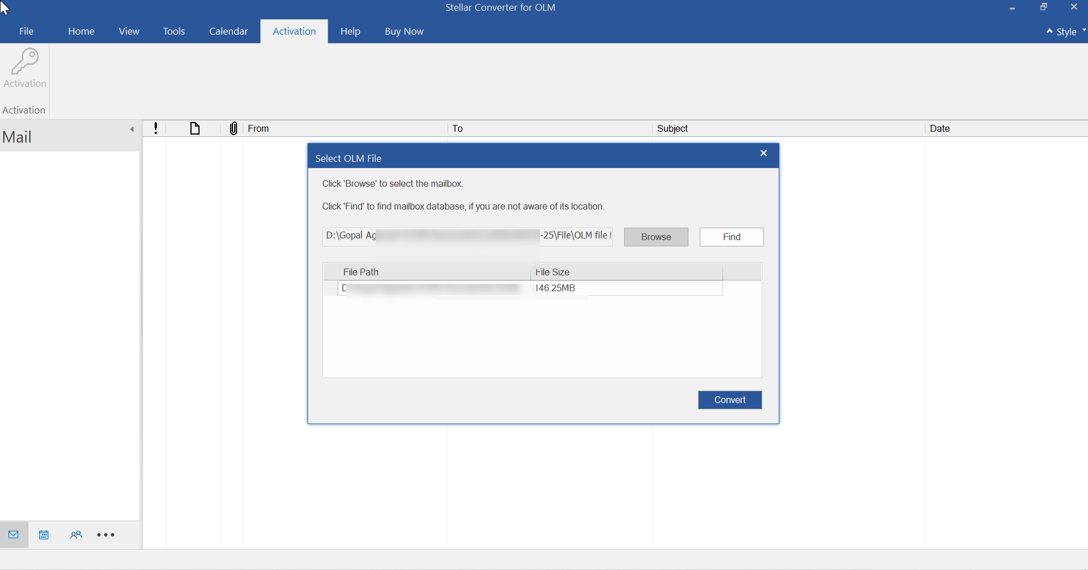Close the Select OLM File dialog
Viewport: 1088px width, 570px height.
click(763, 153)
